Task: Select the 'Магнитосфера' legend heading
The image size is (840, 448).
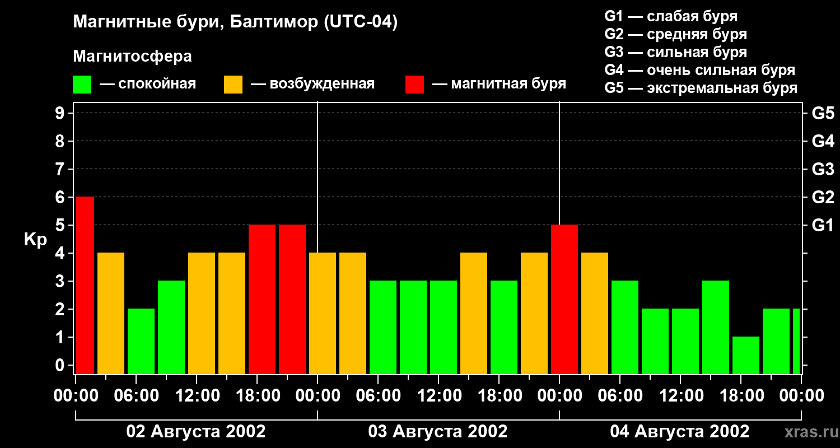Action: 132,57
